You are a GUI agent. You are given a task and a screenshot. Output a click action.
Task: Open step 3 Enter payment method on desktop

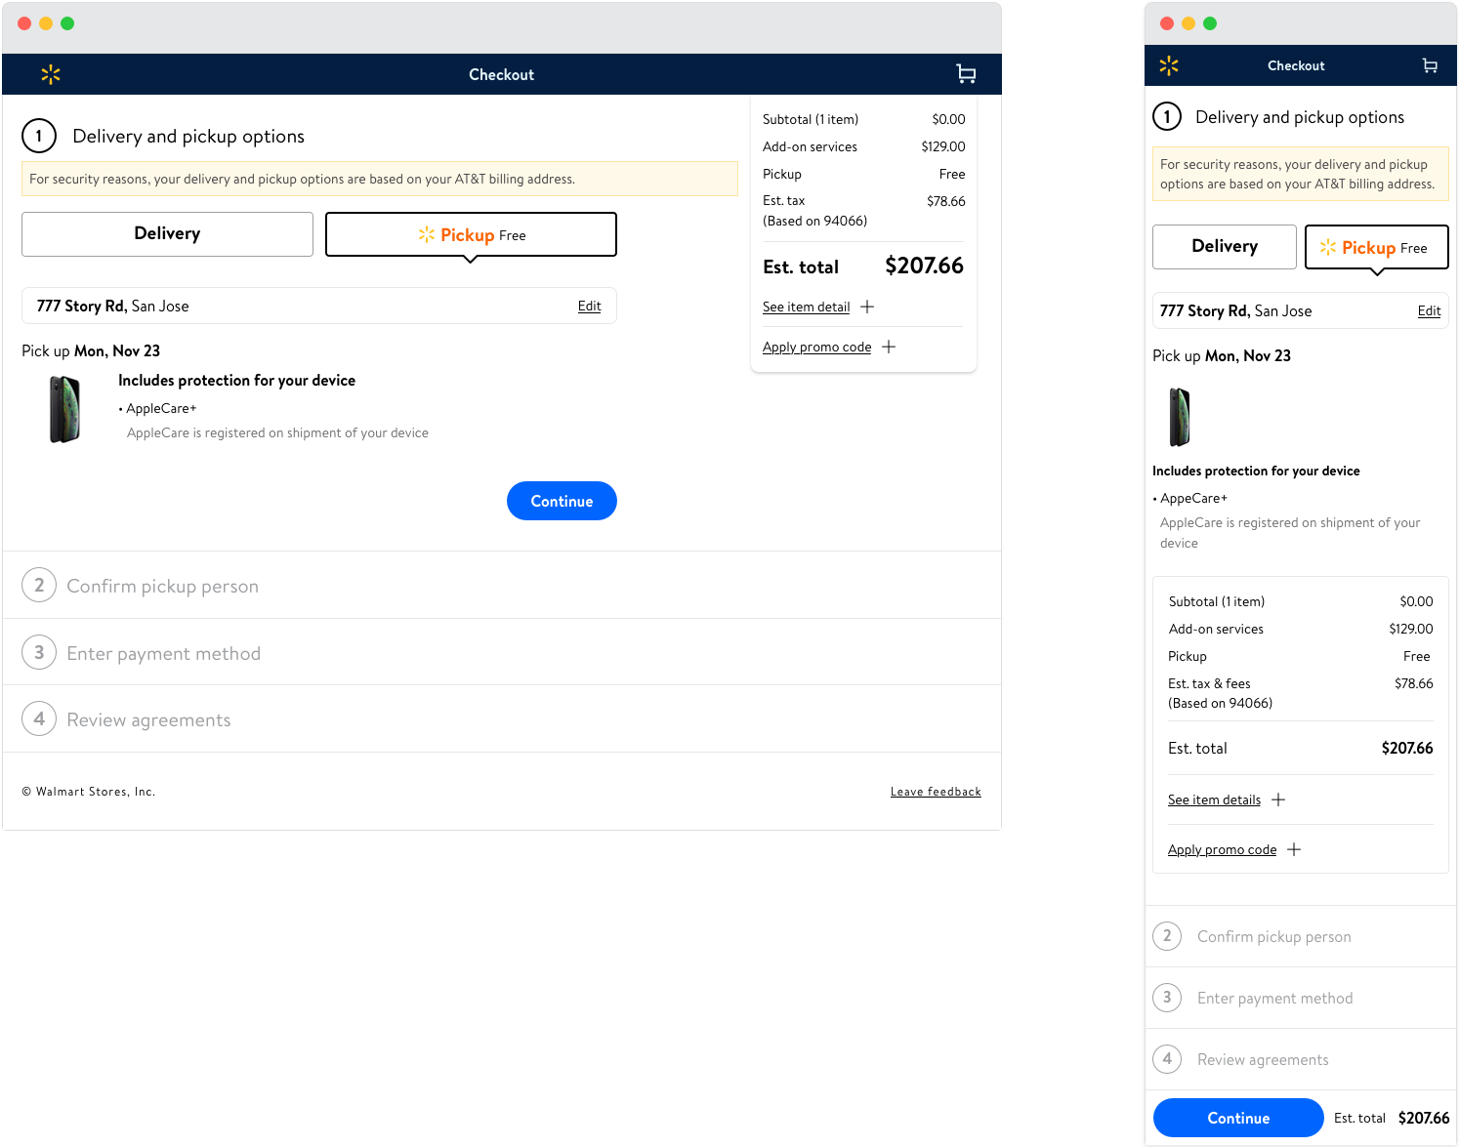click(163, 653)
